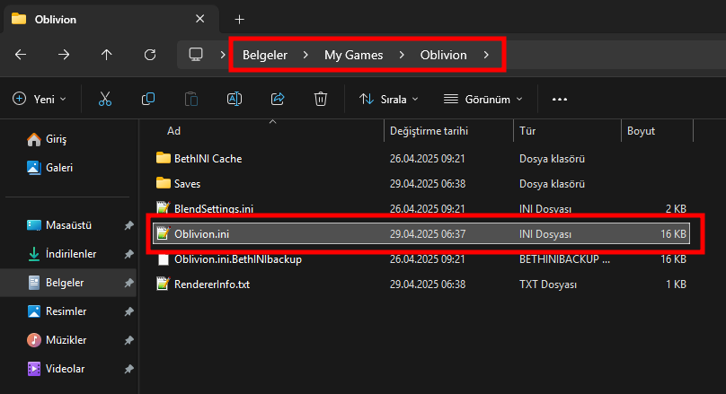
Task: Select the Oblivion.ini file
Action: (x=421, y=233)
